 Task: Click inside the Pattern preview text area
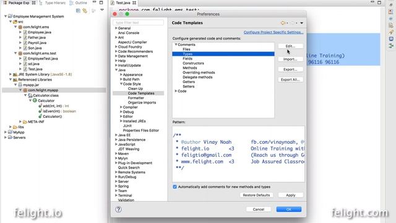click(238, 154)
